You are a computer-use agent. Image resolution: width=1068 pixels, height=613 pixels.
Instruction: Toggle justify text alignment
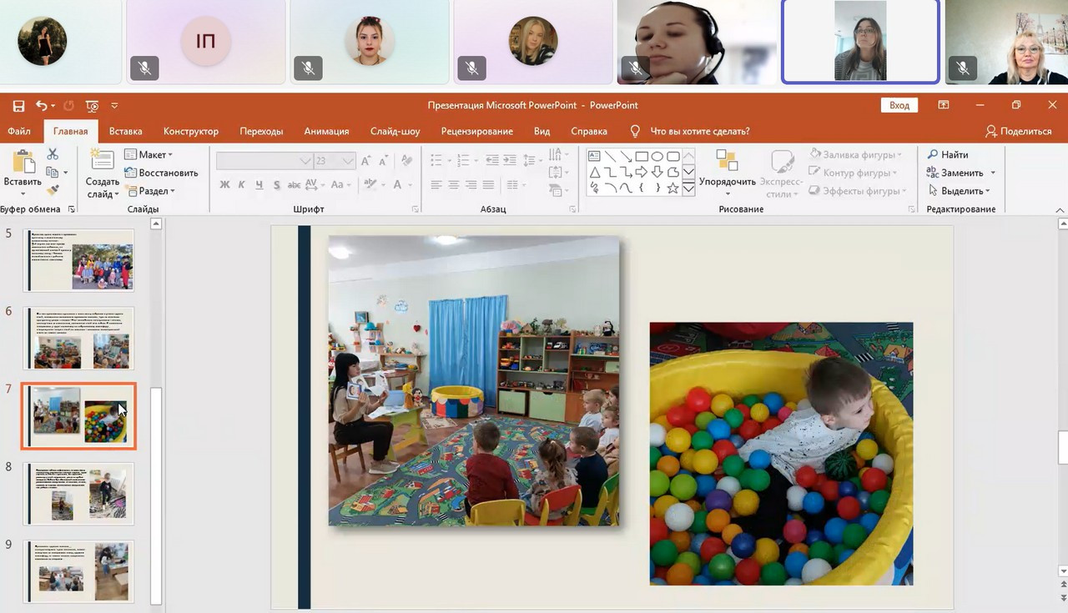[x=489, y=184]
